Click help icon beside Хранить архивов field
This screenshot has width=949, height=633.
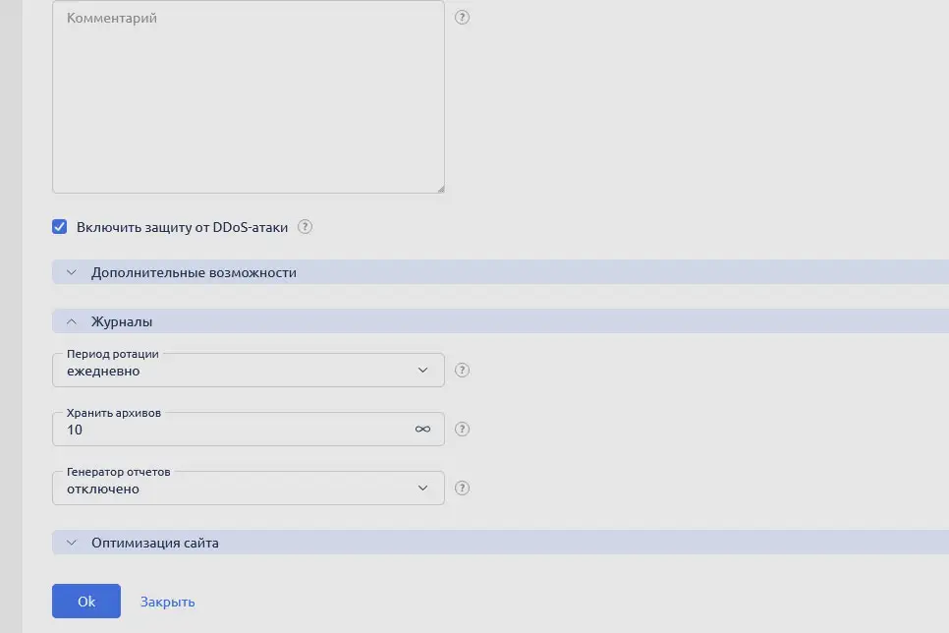pyautogui.click(x=462, y=429)
